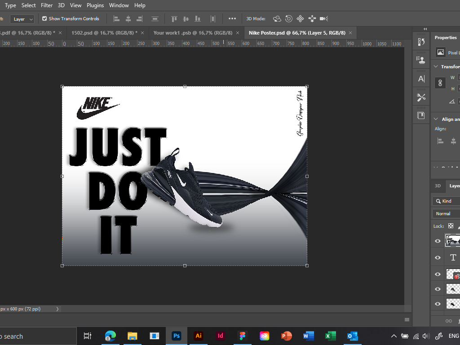Click the text layer T thumbnail
This screenshot has width=460, height=345.
pos(453,257)
